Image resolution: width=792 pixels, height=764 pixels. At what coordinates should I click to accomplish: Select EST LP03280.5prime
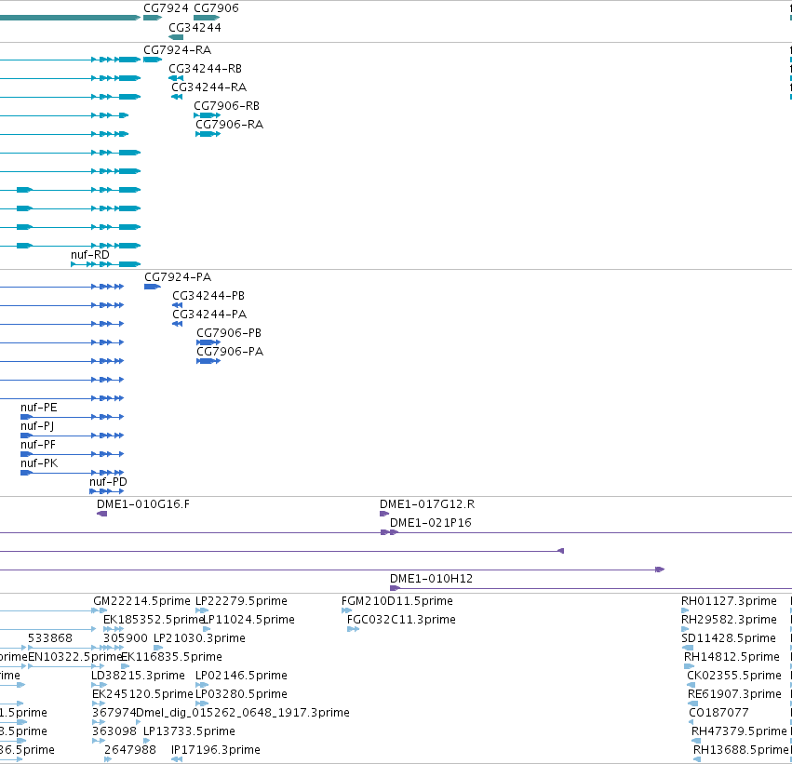click(202, 704)
